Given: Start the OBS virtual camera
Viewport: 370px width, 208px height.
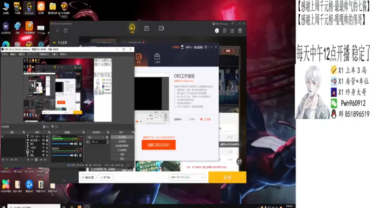Looking at the screenshot, I should click(122, 146).
